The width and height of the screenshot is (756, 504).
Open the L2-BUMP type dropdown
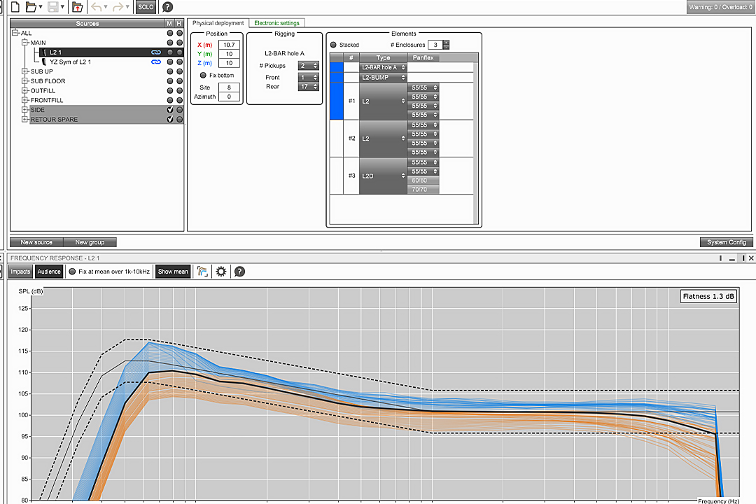tap(383, 78)
